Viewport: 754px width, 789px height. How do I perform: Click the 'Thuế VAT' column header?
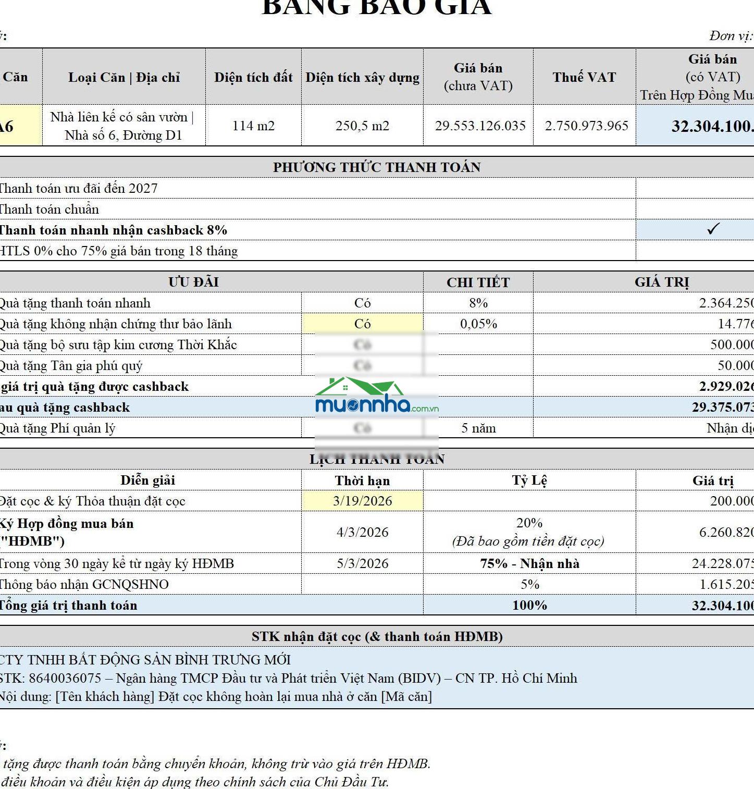[584, 77]
